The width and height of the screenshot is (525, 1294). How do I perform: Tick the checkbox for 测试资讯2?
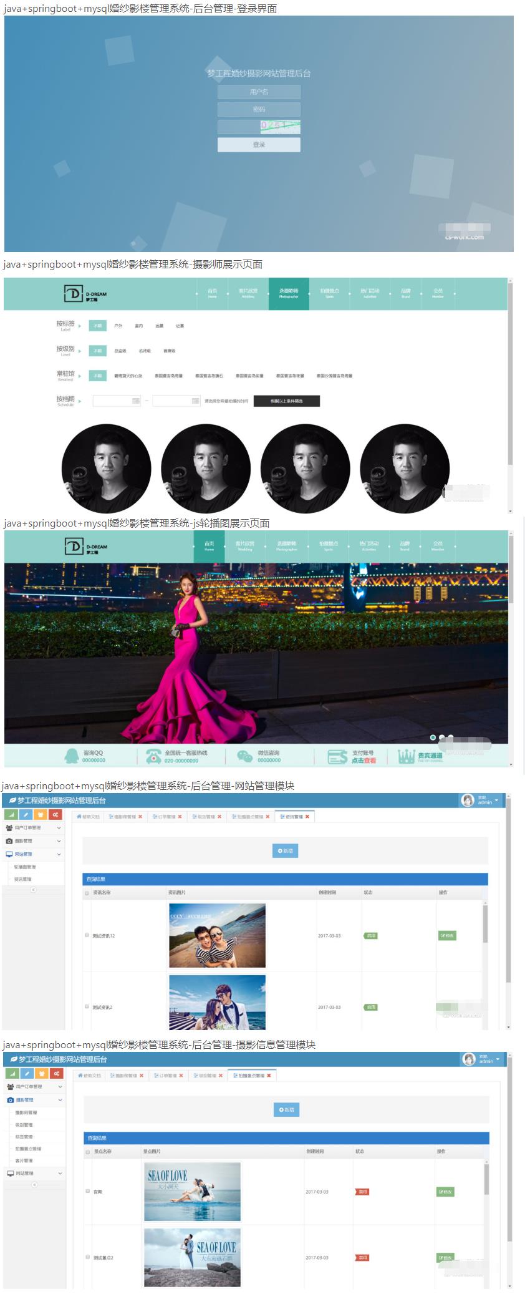pyautogui.click(x=87, y=1006)
